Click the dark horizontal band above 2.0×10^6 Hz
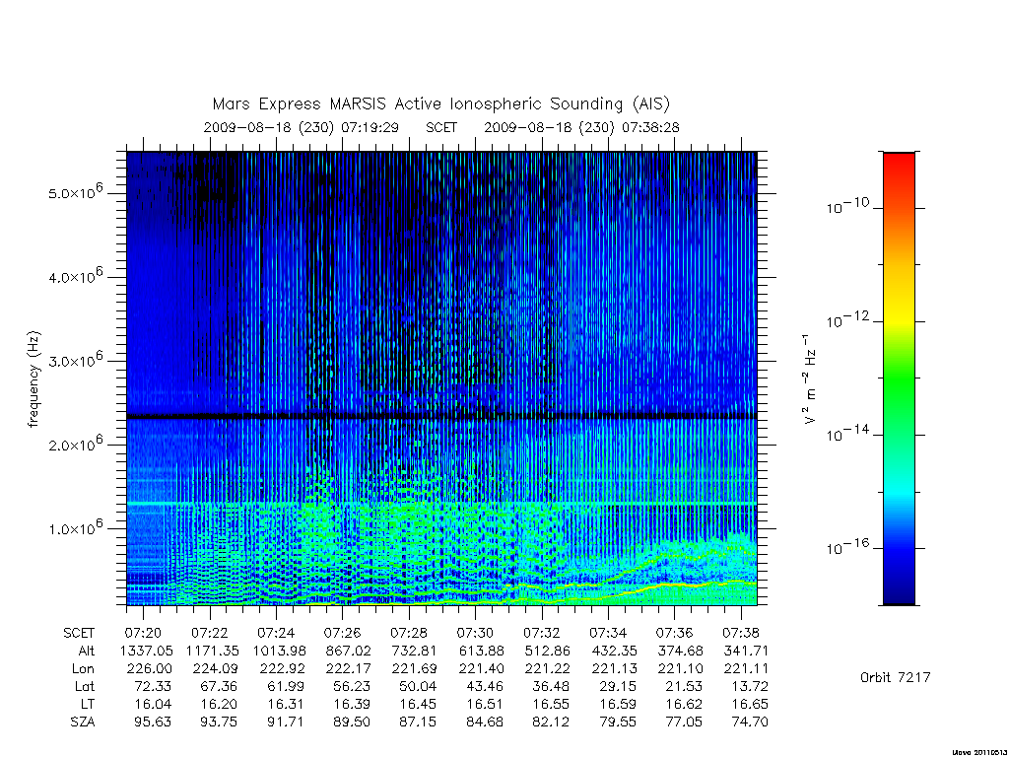This screenshot has height=757, width=1009. [x=441, y=417]
